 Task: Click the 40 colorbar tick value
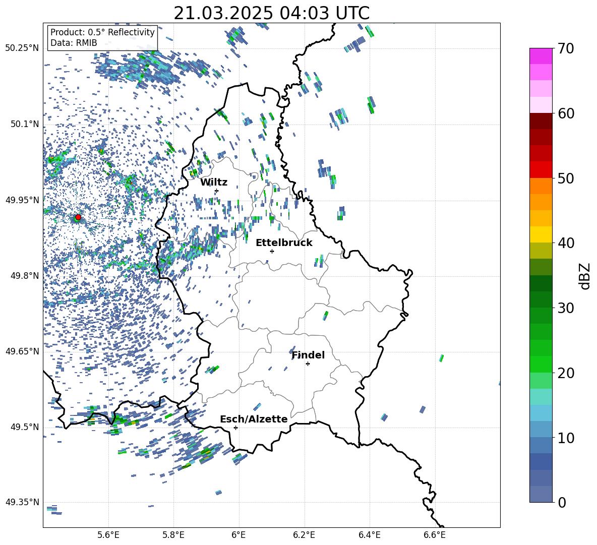click(566, 243)
